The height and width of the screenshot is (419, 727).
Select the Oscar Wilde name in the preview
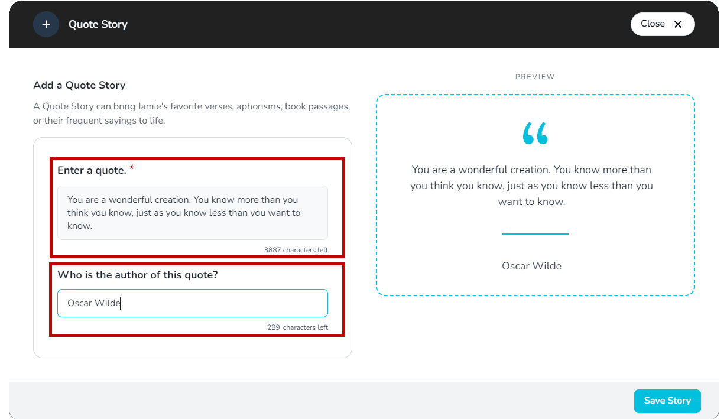pyautogui.click(x=531, y=266)
